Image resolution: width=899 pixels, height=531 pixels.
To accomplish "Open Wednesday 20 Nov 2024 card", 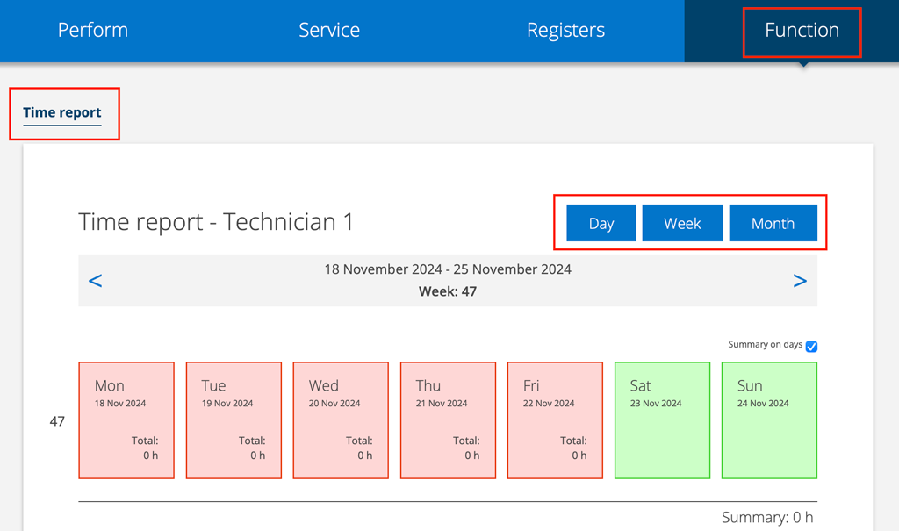I will click(x=341, y=420).
